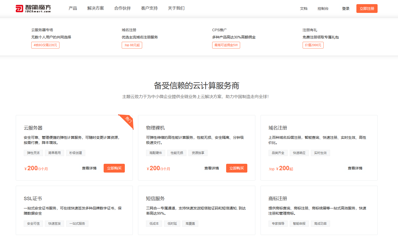Expand the 关于我们 navigation item
Screen dimensions: 398x236
tap(176, 8)
